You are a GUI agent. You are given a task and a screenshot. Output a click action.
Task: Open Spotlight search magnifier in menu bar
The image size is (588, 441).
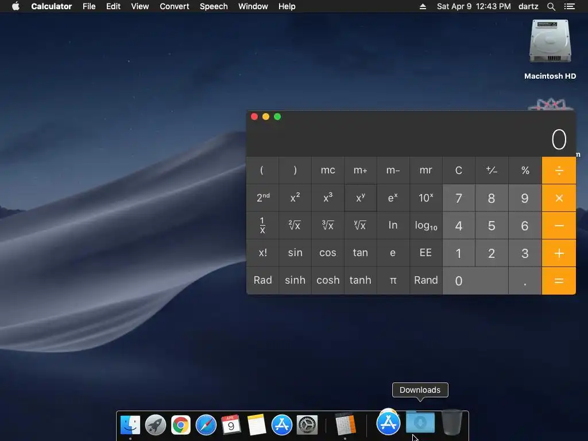[551, 6]
